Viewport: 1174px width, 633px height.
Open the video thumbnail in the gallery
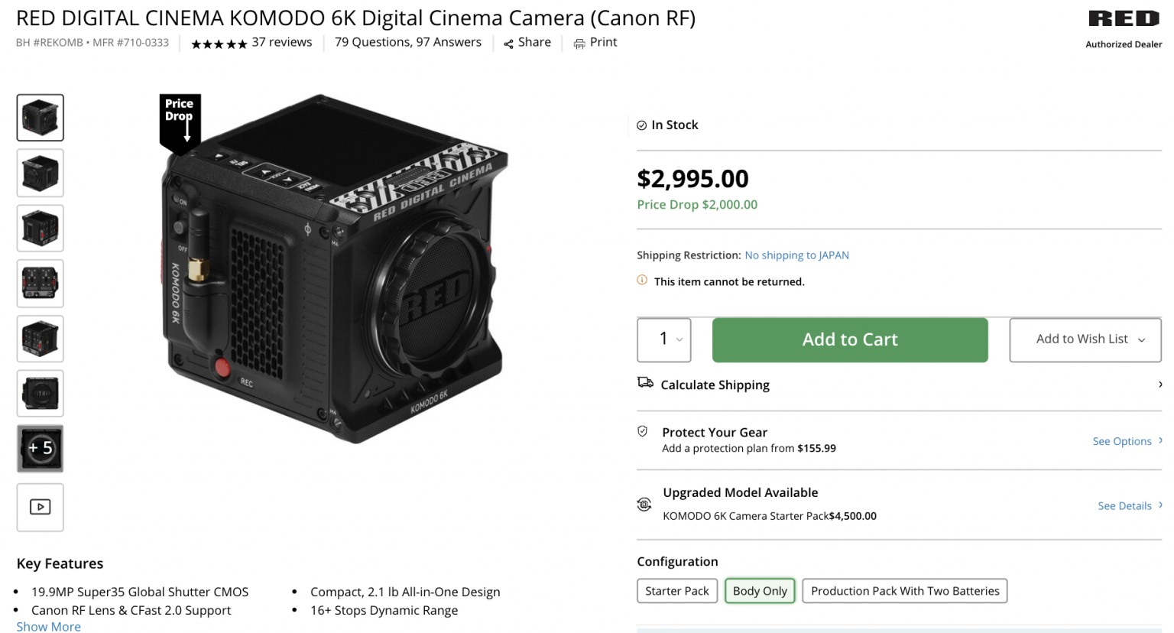(x=40, y=507)
